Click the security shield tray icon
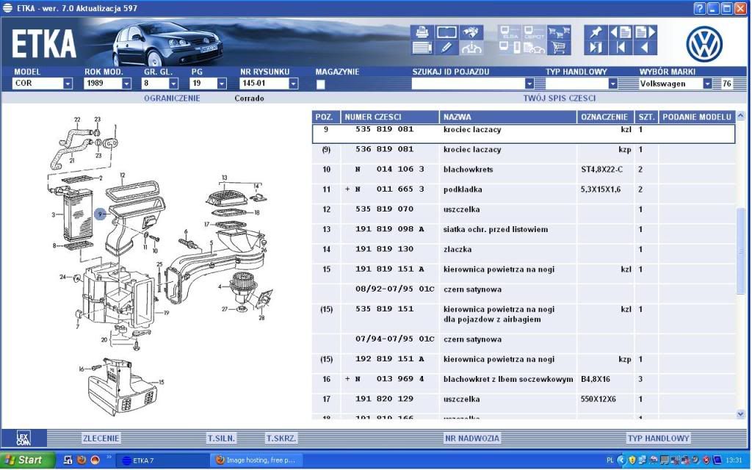The height and width of the screenshot is (470, 752). click(632, 460)
